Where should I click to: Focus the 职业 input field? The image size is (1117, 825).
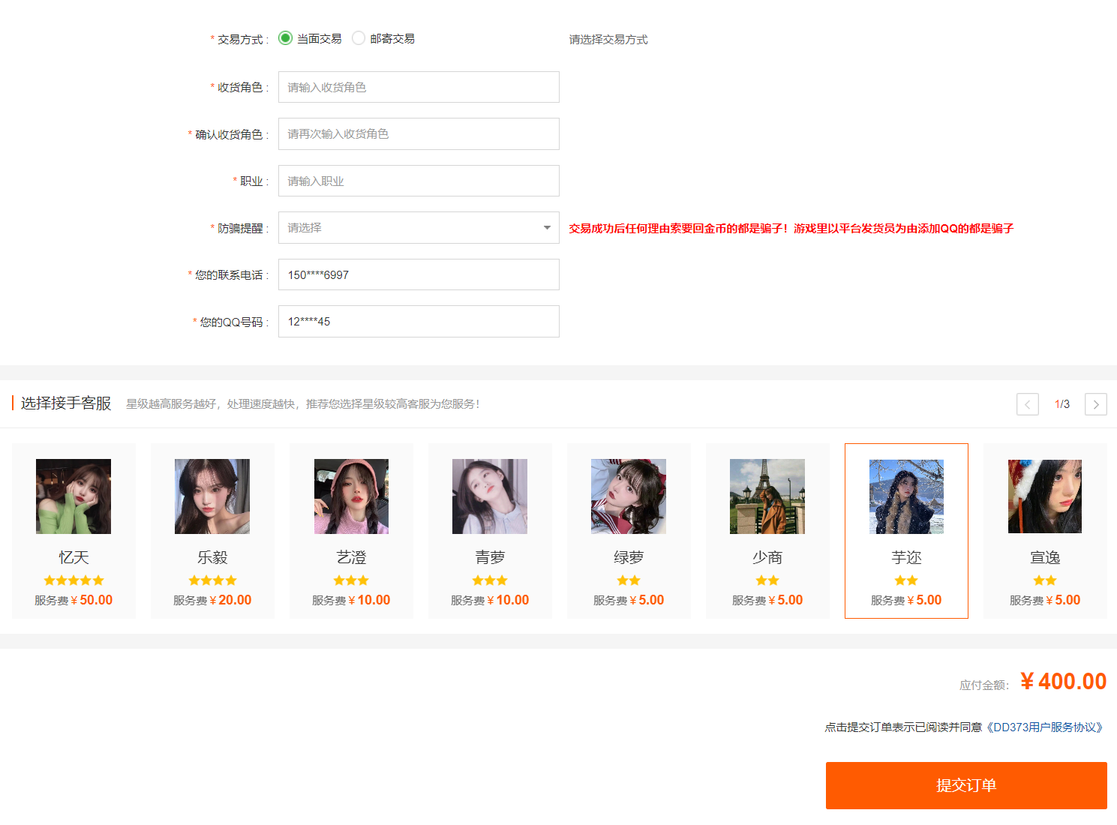[419, 181]
